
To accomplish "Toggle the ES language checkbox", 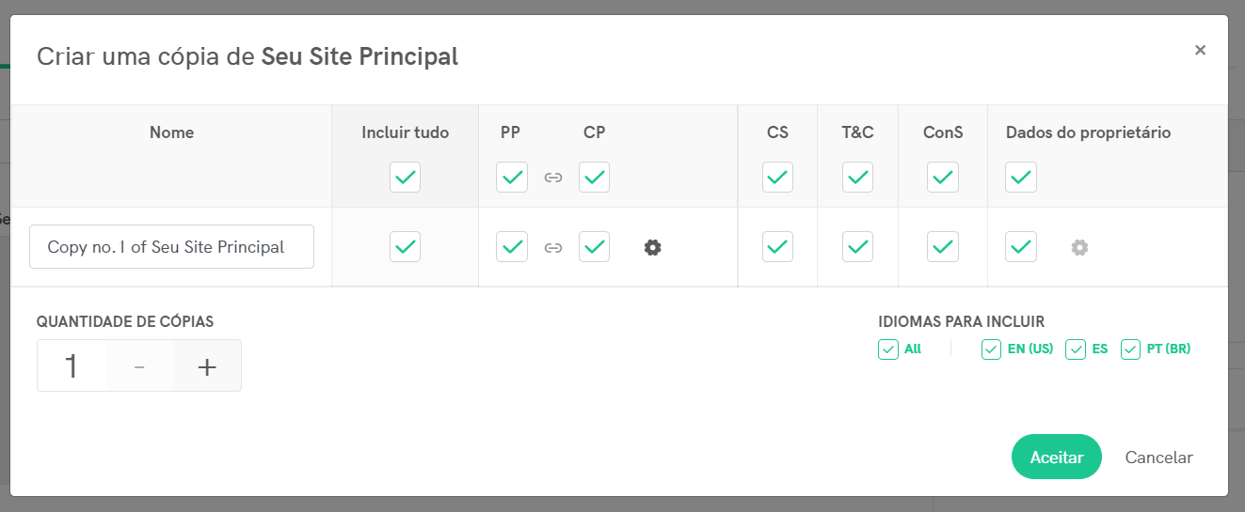I will click(1076, 349).
